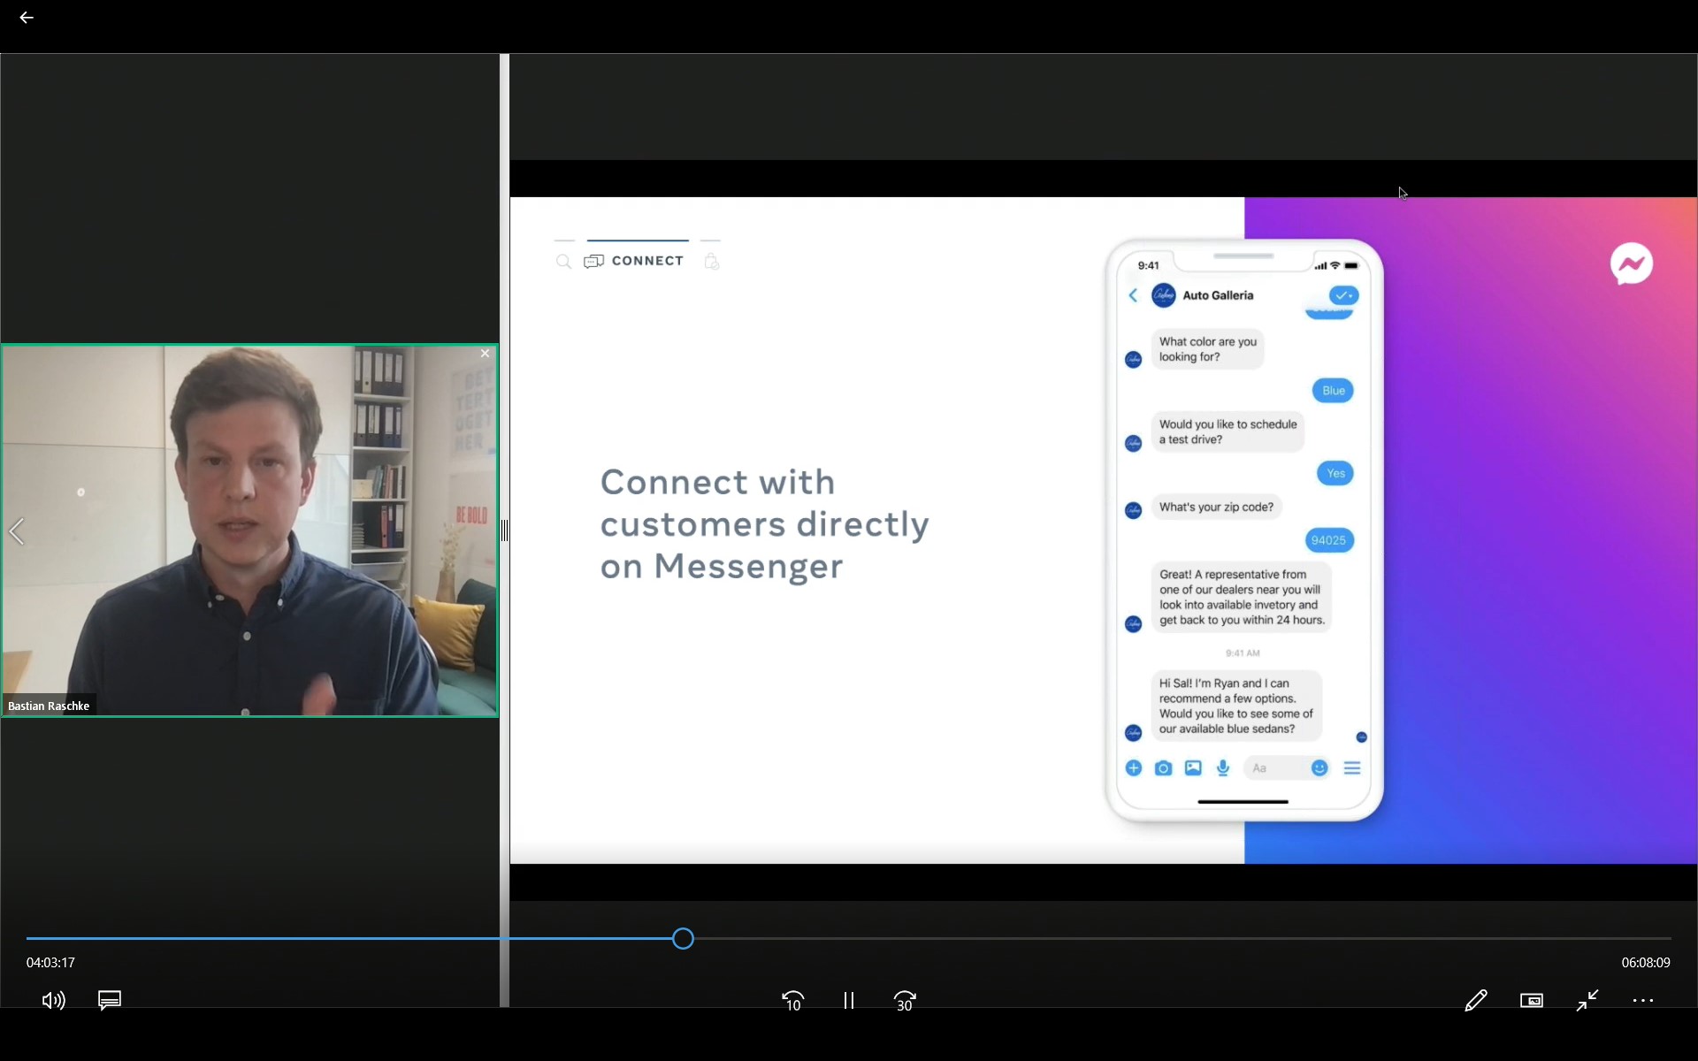Open the volume control

point(53,1000)
